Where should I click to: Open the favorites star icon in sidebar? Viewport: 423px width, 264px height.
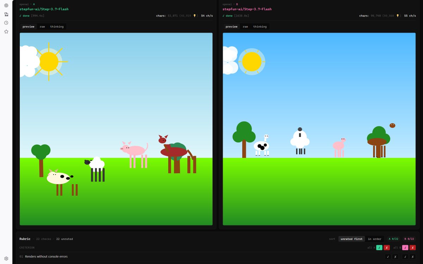6,32
